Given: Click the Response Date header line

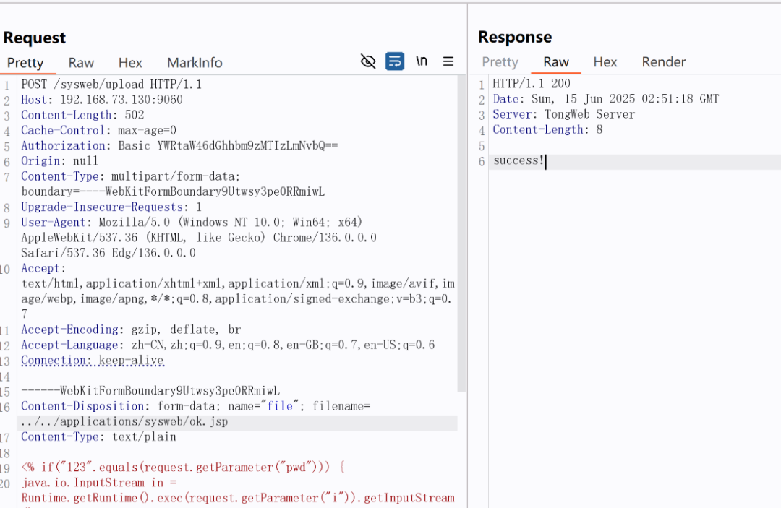Looking at the screenshot, I should pyautogui.click(x=606, y=99).
